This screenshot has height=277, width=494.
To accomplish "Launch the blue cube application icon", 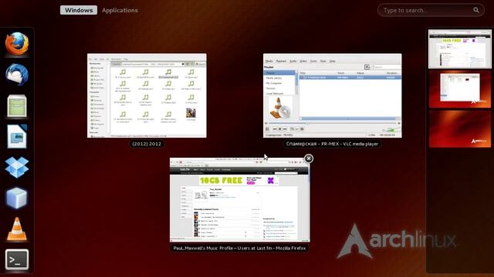I will pos(17,198).
